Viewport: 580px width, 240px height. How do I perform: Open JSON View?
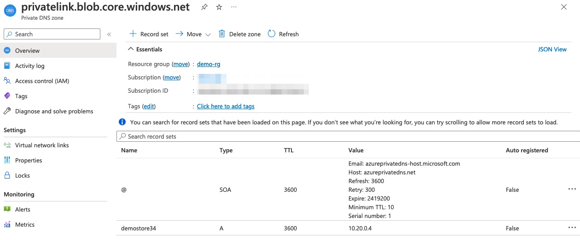click(x=552, y=49)
